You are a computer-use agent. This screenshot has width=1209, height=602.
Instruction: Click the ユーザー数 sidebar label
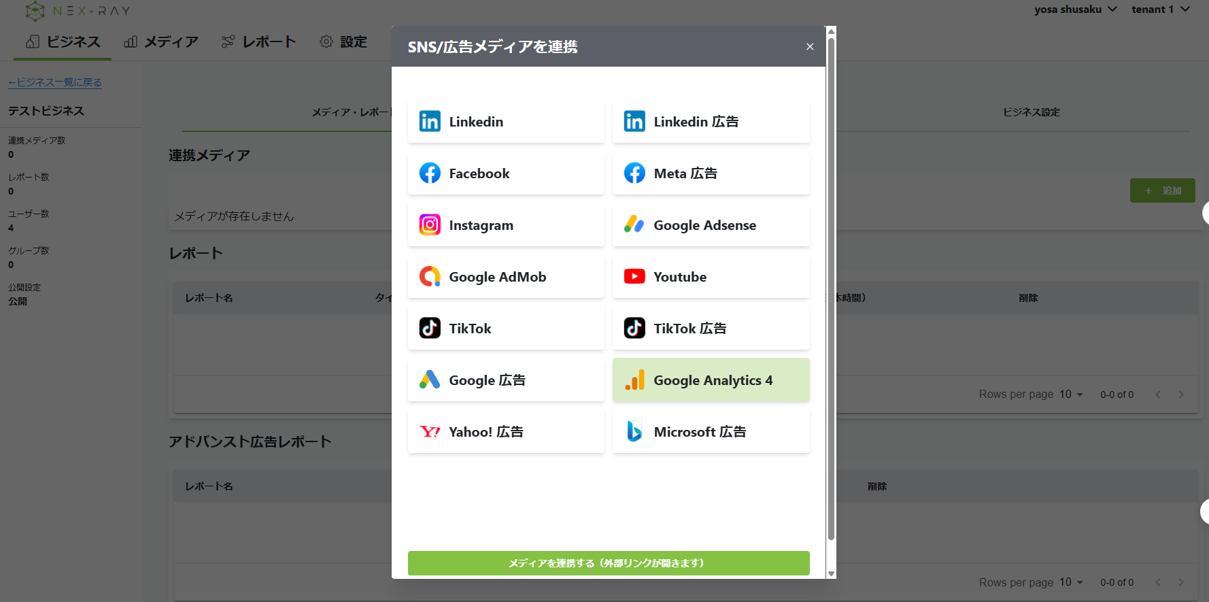tap(29, 214)
